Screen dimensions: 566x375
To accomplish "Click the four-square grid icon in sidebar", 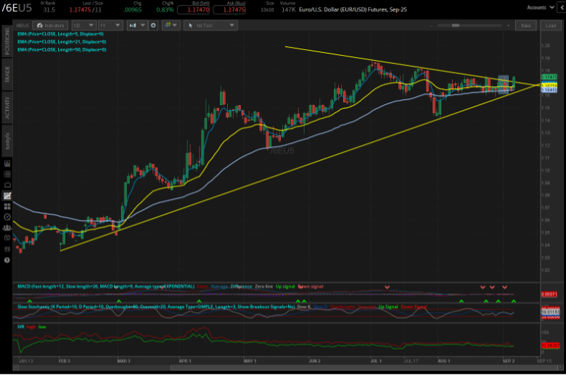I will [7, 206].
